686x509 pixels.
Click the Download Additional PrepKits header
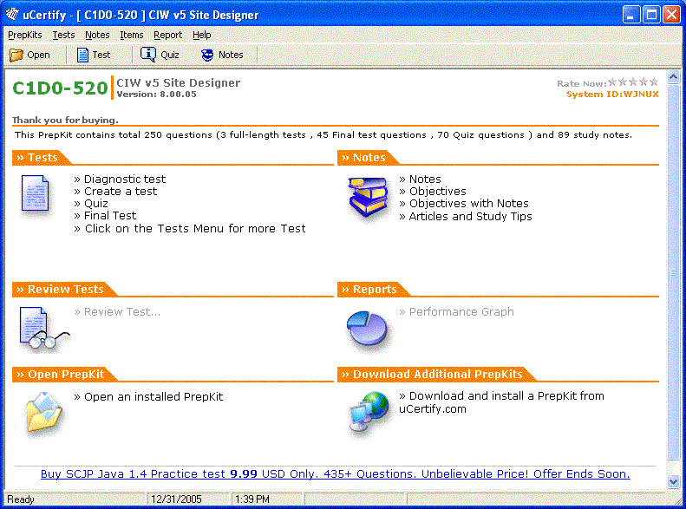[x=437, y=375]
